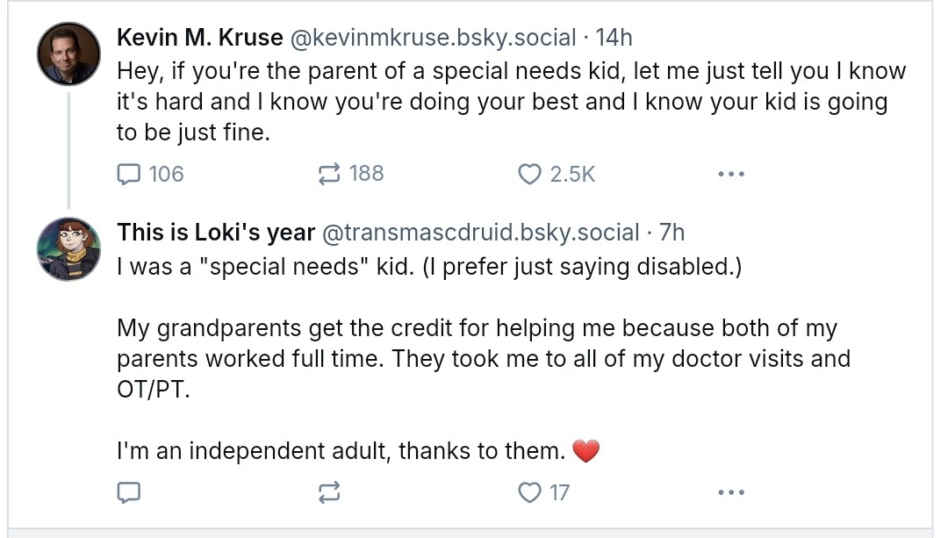This screenshot has width=948, height=538.
Task: Click the 7h timestamp on the reply
Action: (671, 233)
